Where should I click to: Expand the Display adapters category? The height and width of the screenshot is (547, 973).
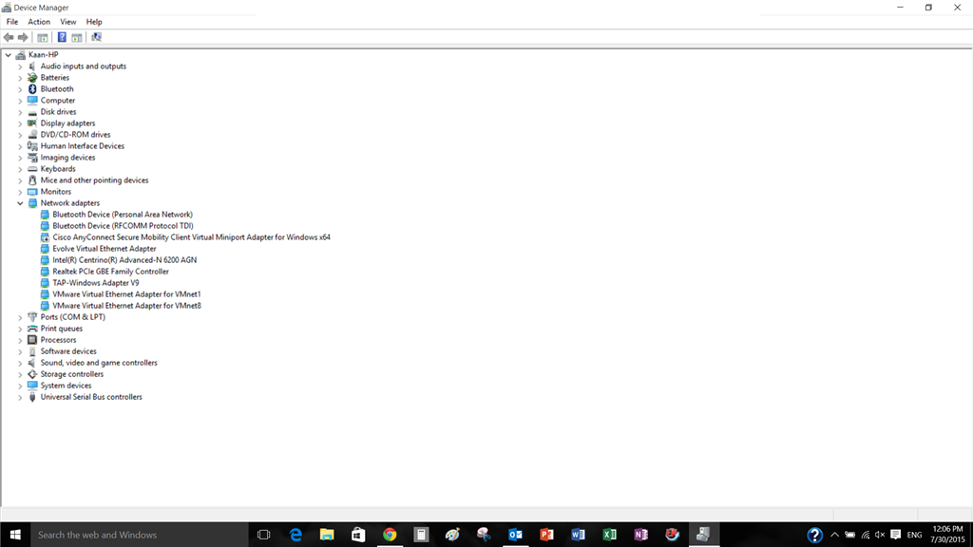pos(20,123)
